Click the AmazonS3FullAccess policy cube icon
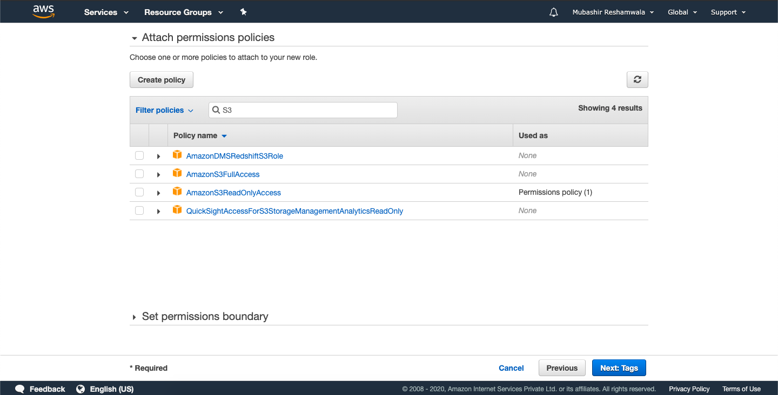This screenshot has height=395, width=778. pos(177,174)
